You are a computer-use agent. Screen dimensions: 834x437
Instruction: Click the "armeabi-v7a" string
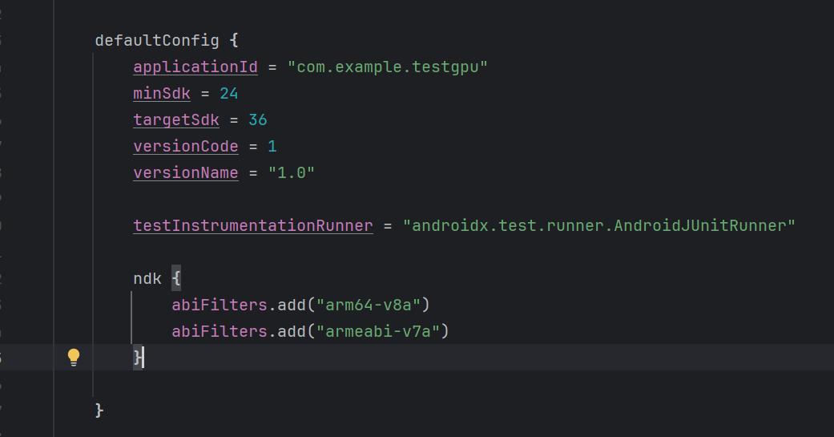(x=377, y=332)
